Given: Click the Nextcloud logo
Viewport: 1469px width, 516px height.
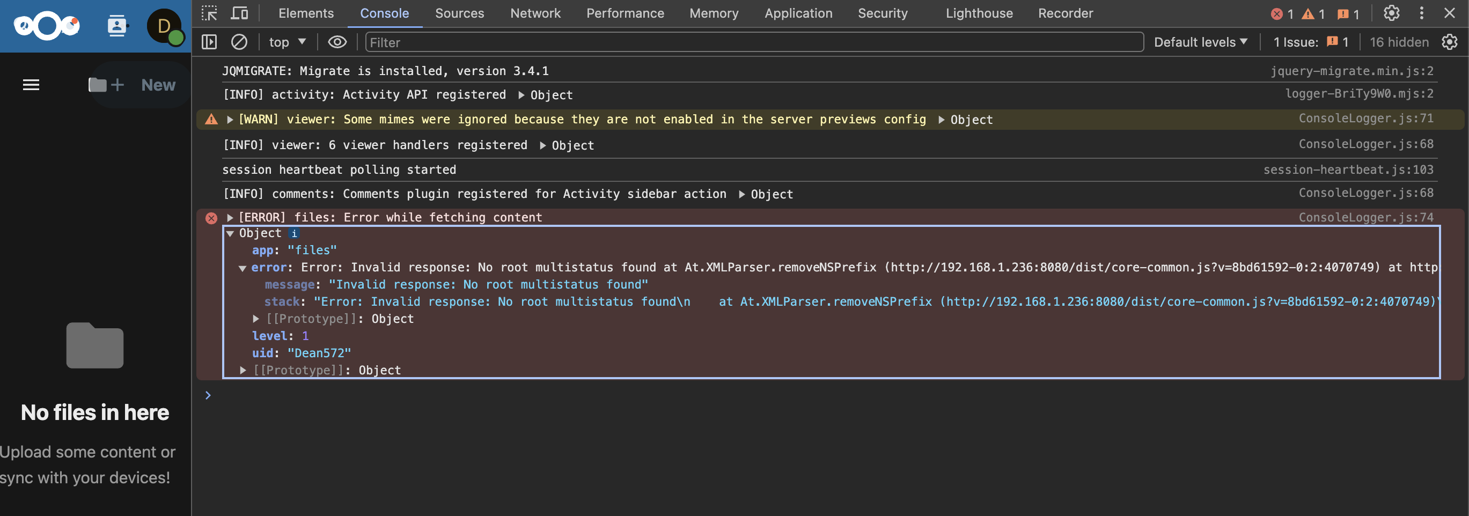Looking at the screenshot, I should [47, 26].
